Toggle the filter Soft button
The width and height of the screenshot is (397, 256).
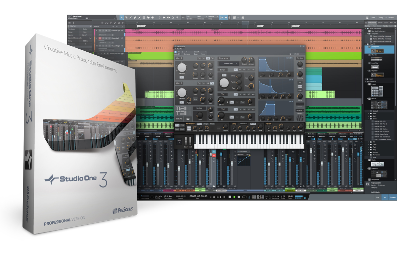[x=224, y=75]
